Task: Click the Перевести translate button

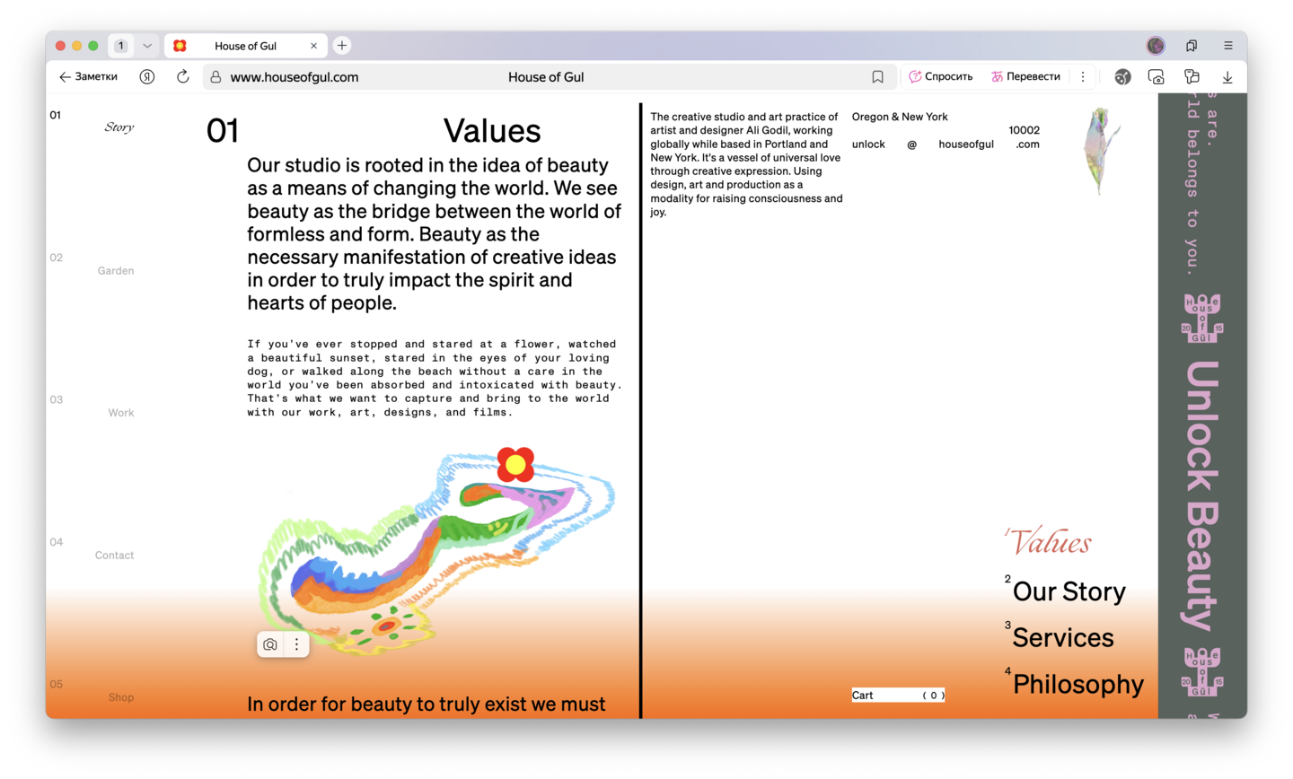Action: point(1025,77)
